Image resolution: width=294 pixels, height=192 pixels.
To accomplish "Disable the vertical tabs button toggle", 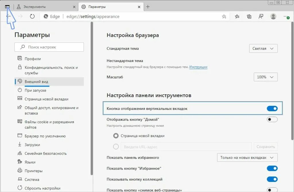I will coord(272,108).
